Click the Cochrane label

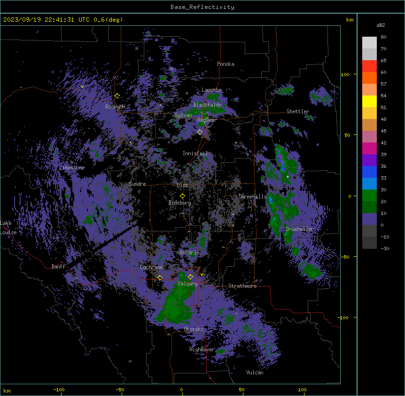pos(151,267)
